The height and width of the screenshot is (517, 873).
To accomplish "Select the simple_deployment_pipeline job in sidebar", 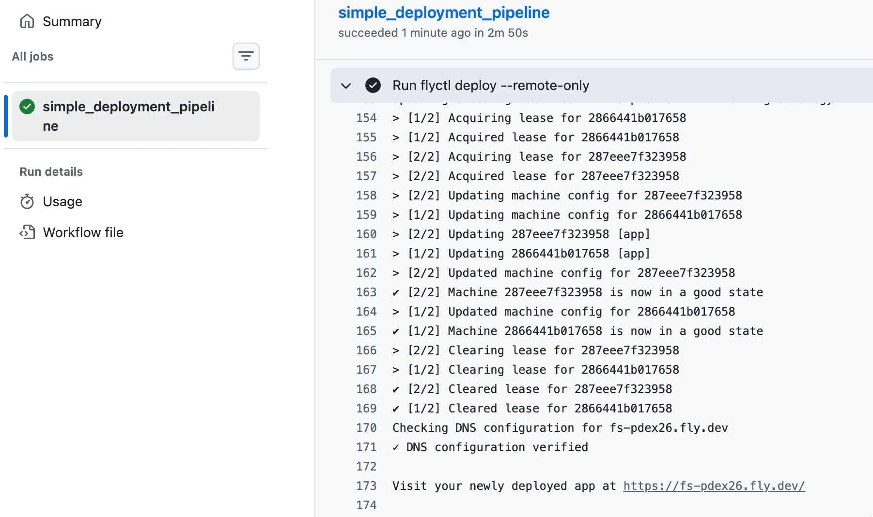I will (136, 116).
